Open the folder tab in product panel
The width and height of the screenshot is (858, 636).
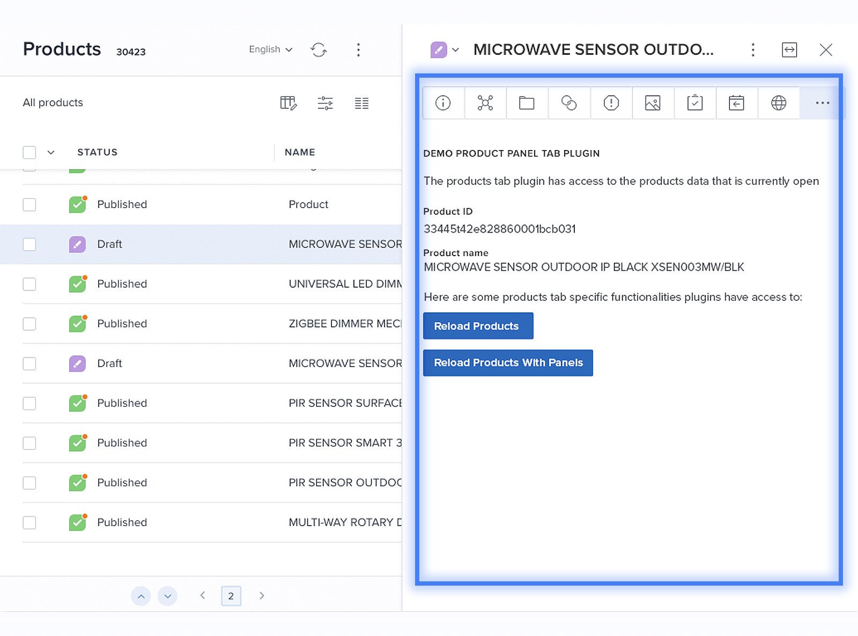coord(527,103)
